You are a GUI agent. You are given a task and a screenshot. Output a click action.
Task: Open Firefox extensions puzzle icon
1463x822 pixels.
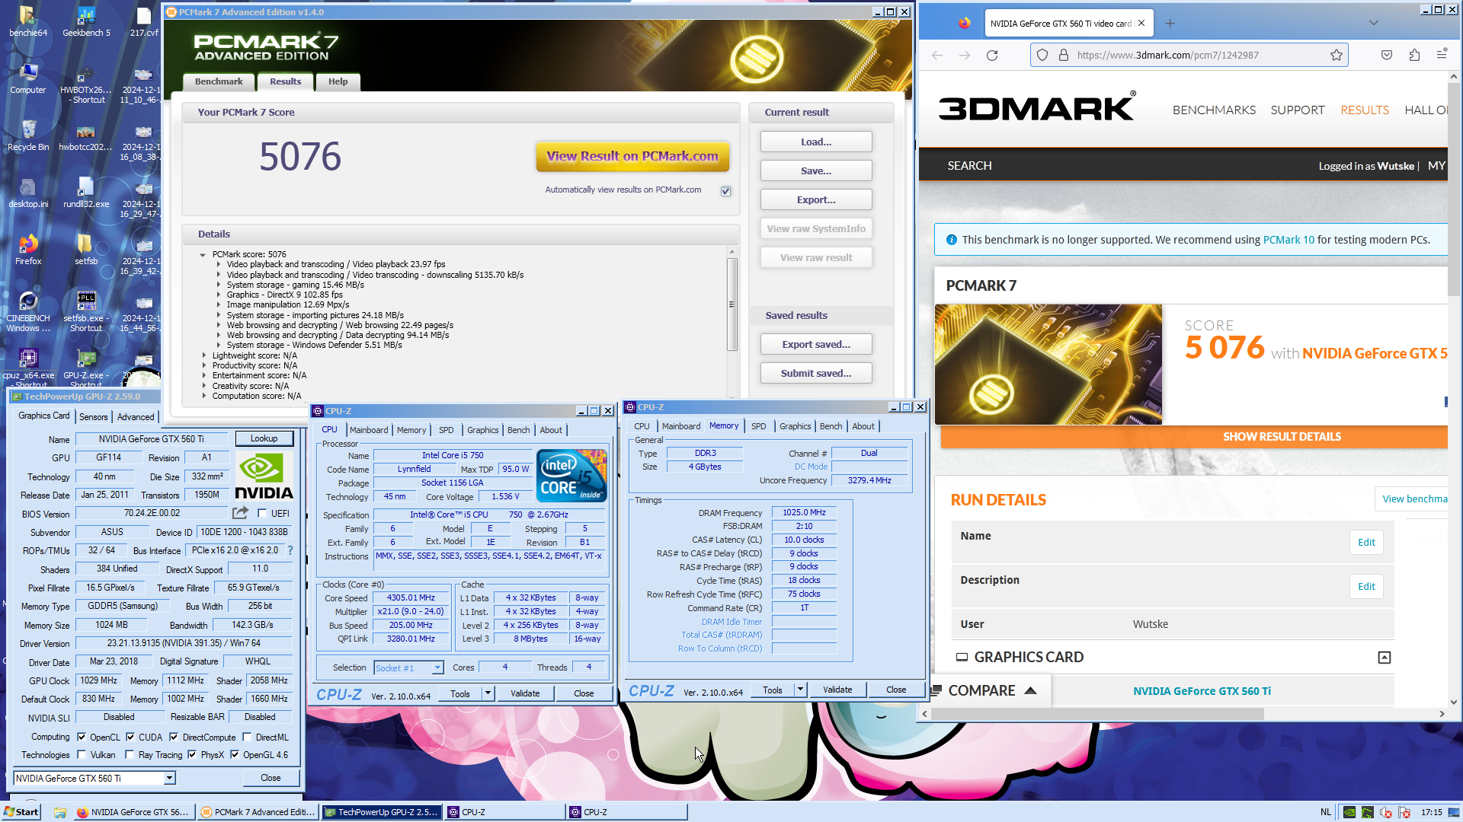[x=1414, y=55]
